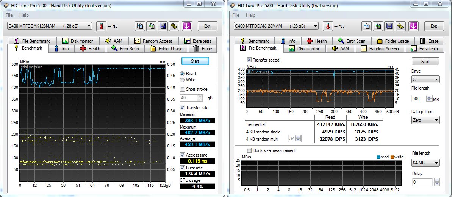Click the purple down-arrow icon in left window
Screen dimensions: 452x197
coord(187,26)
